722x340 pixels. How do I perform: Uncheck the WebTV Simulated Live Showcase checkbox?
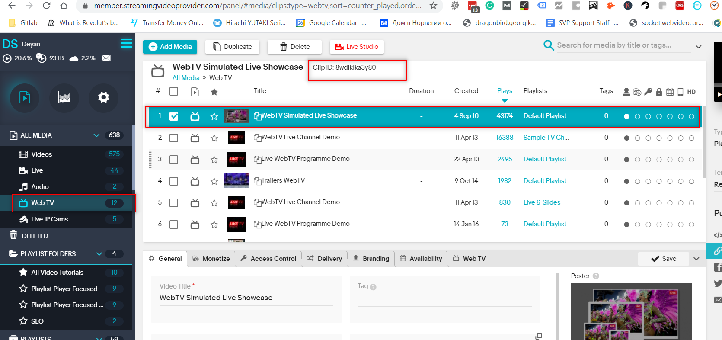click(174, 116)
